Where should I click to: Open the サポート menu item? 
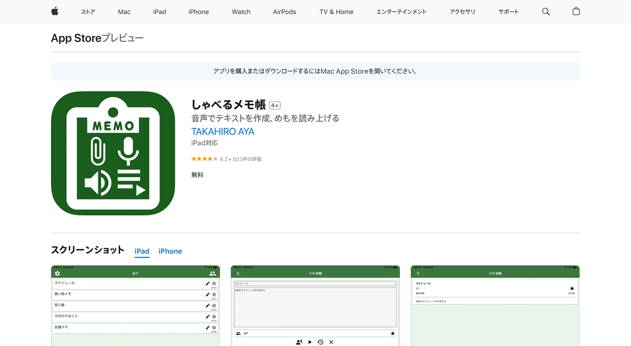pyautogui.click(x=509, y=12)
